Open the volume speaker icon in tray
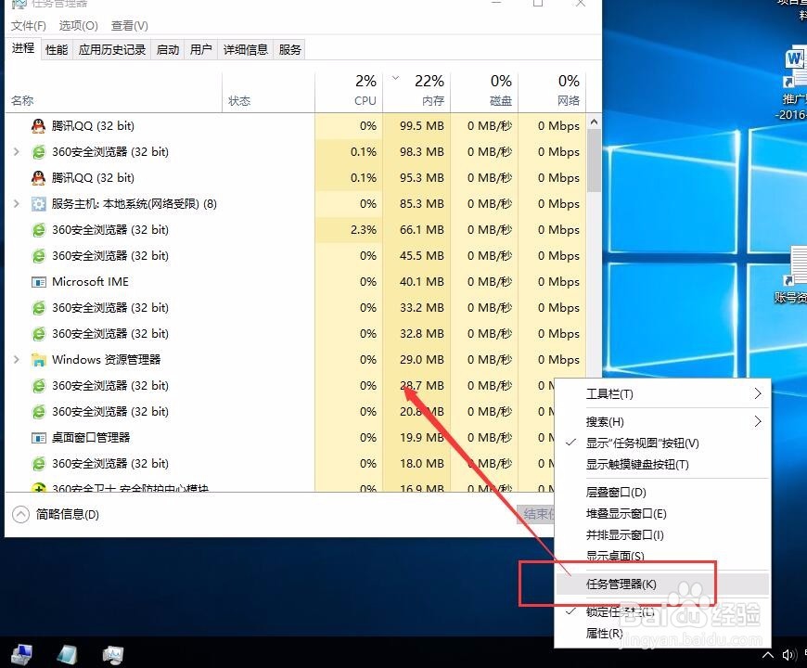The width and height of the screenshot is (807, 668). coord(788,655)
